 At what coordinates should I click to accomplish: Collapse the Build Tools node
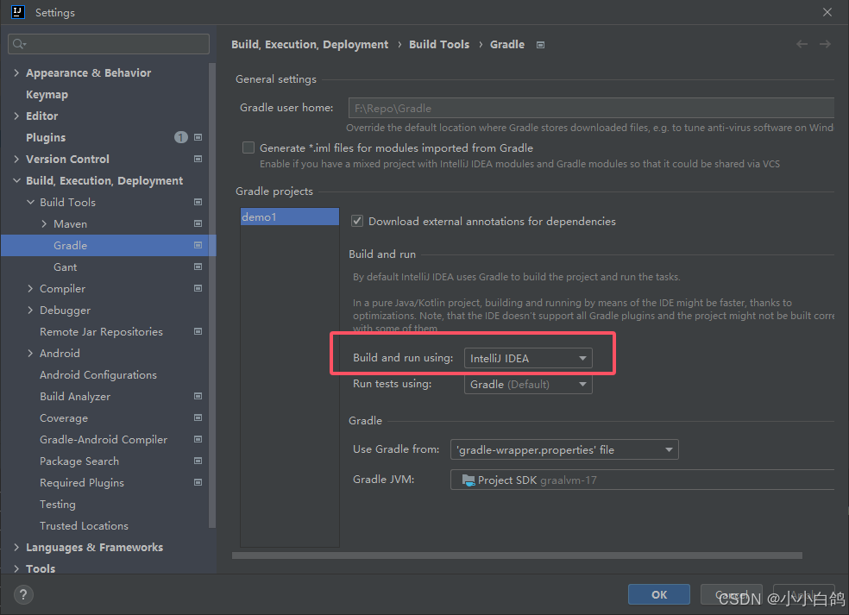[30, 202]
